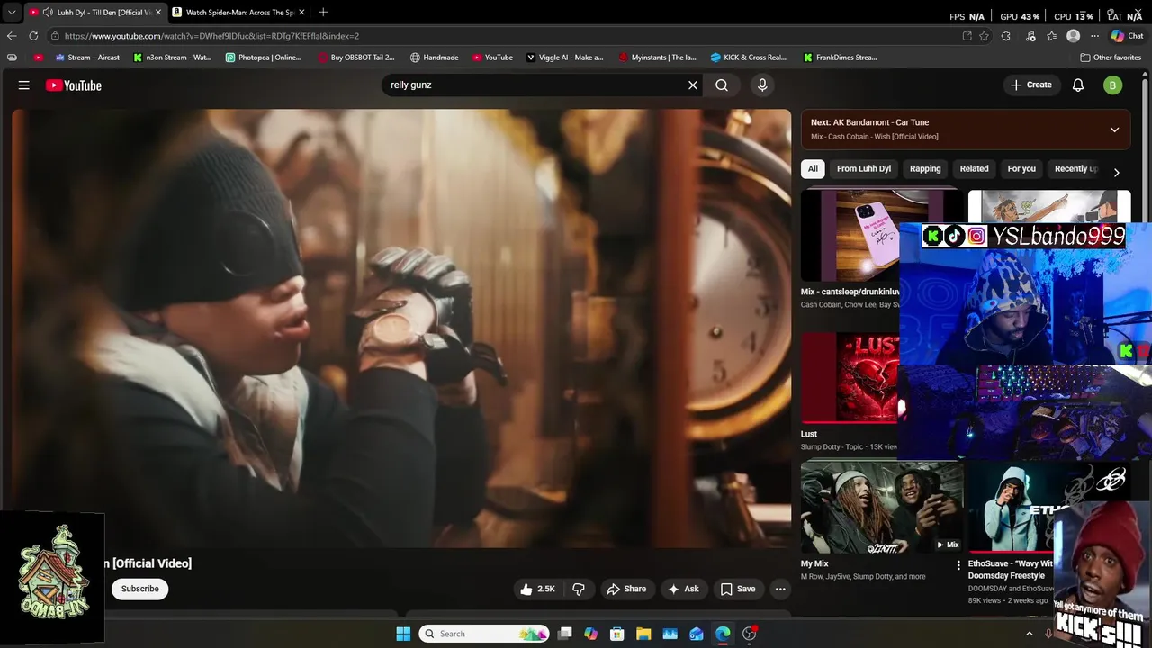The width and height of the screenshot is (1152, 648).
Task: Go to YouTube home via logo
Action: point(74,85)
